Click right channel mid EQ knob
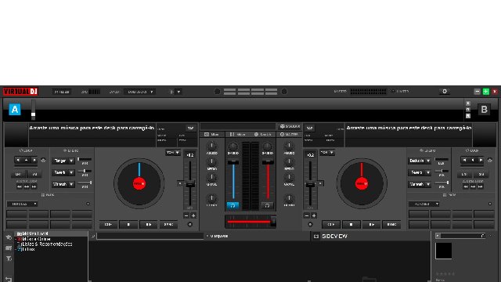This screenshot has height=282, width=501. (289, 162)
